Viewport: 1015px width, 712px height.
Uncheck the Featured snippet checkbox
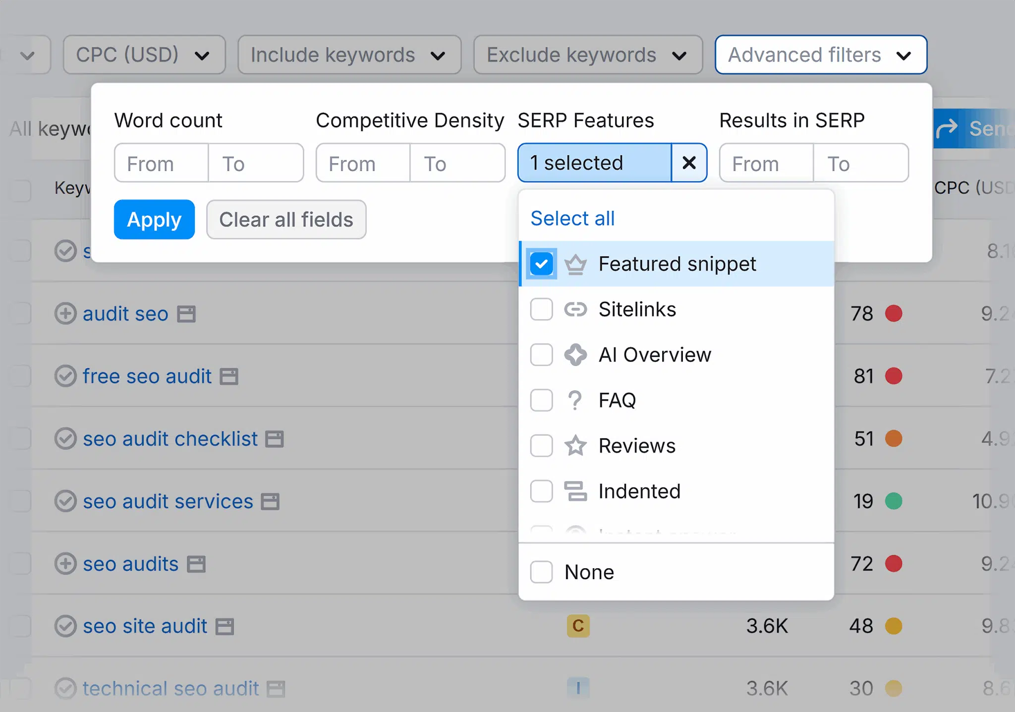click(x=541, y=264)
